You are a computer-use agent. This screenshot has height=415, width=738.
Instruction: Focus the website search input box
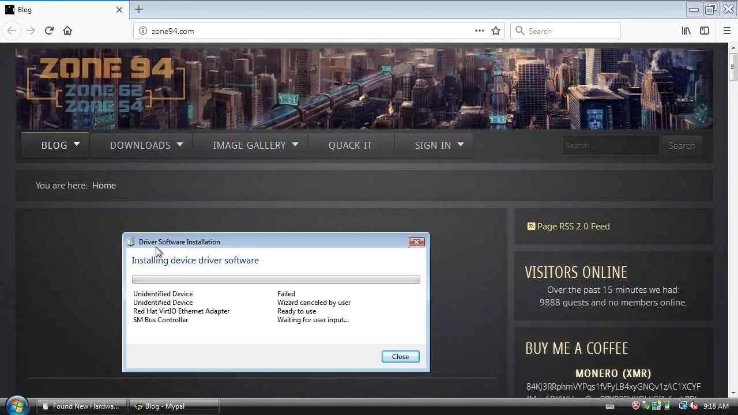610,145
